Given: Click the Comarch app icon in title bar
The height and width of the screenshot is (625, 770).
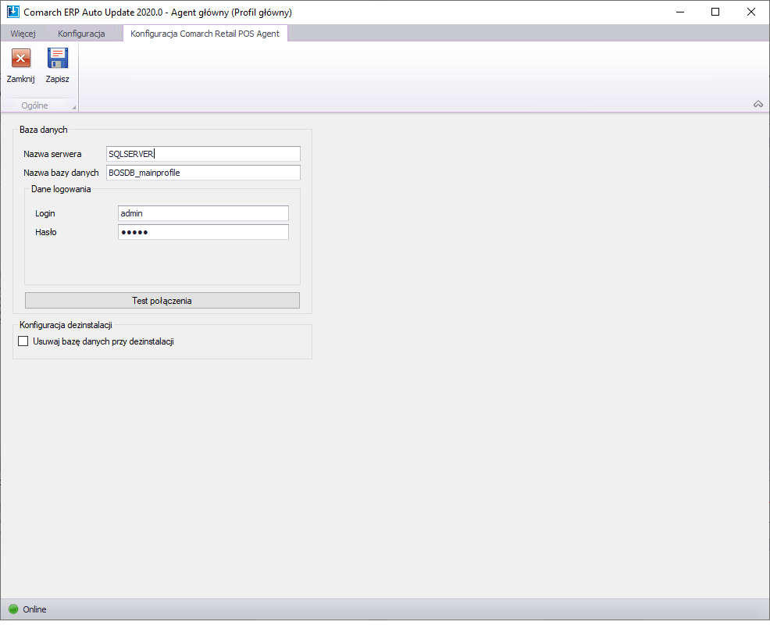Looking at the screenshot, I should tap(12, 12).
